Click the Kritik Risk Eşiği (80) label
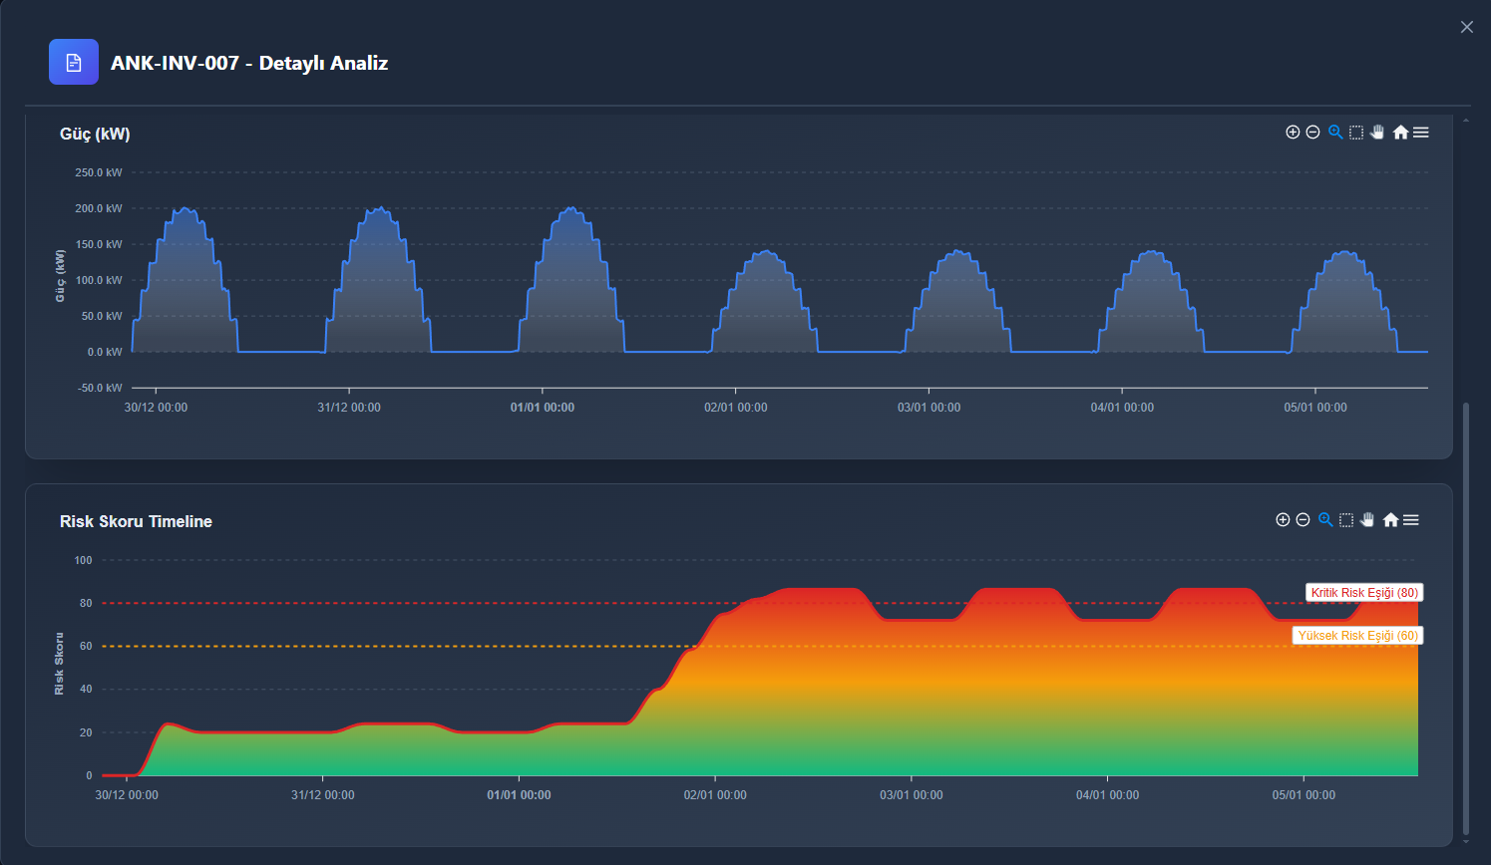This screenshot has width=1491, height=865. click(x=1363, y=592)
